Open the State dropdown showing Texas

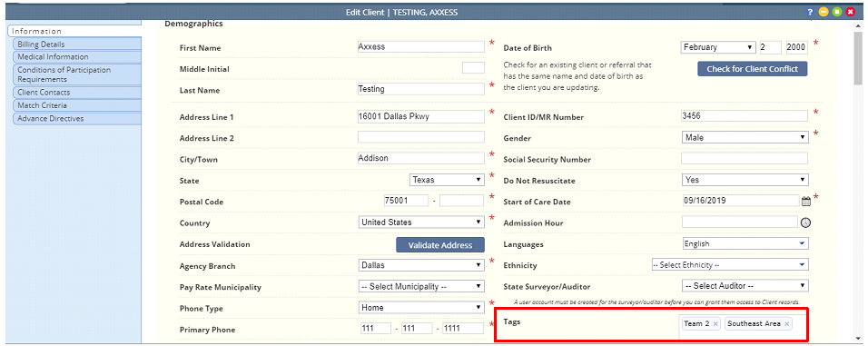point(448,180)
